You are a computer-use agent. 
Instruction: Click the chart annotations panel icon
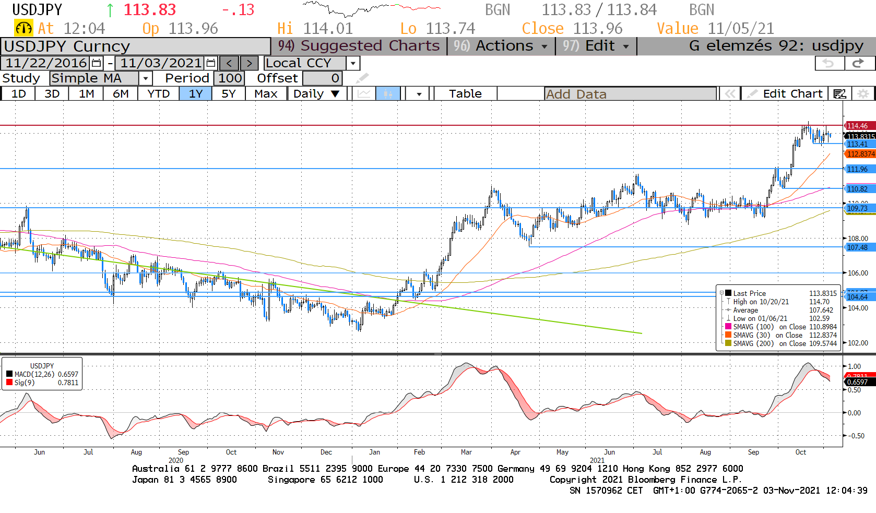coord(839,94)
